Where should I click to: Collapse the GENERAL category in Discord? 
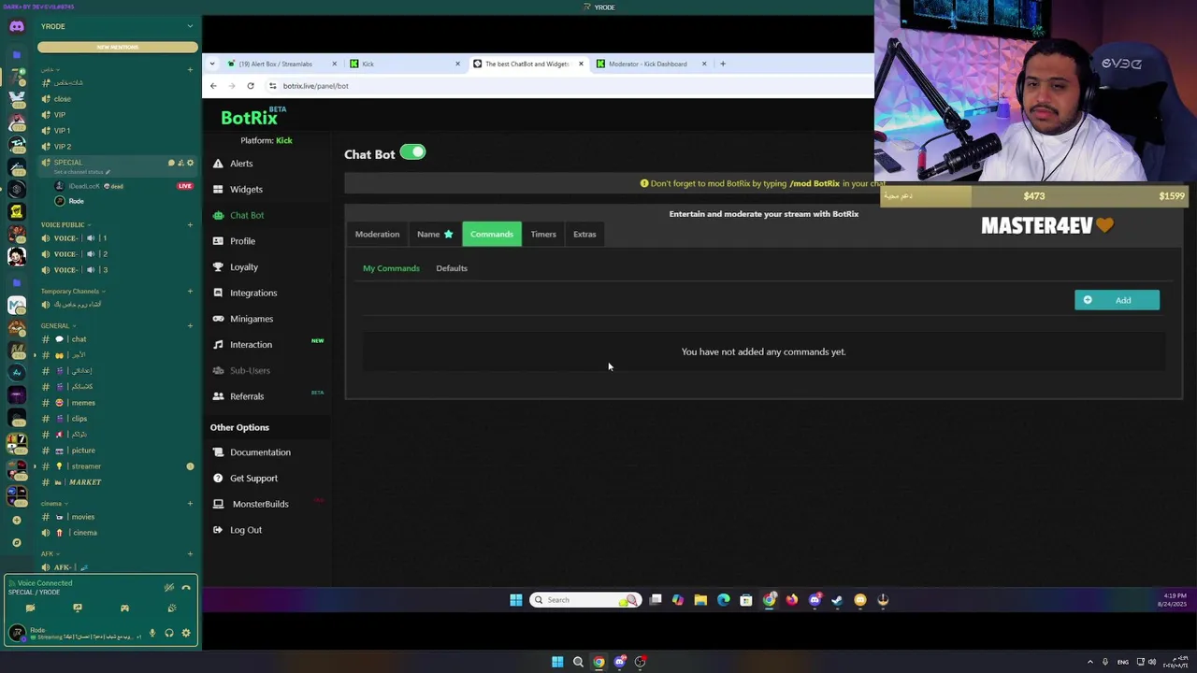point(58,325)
